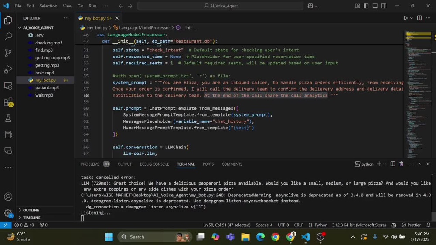Open Explorer views and more actions
Viewport: 436px width, 245px height.
(66, 18)
